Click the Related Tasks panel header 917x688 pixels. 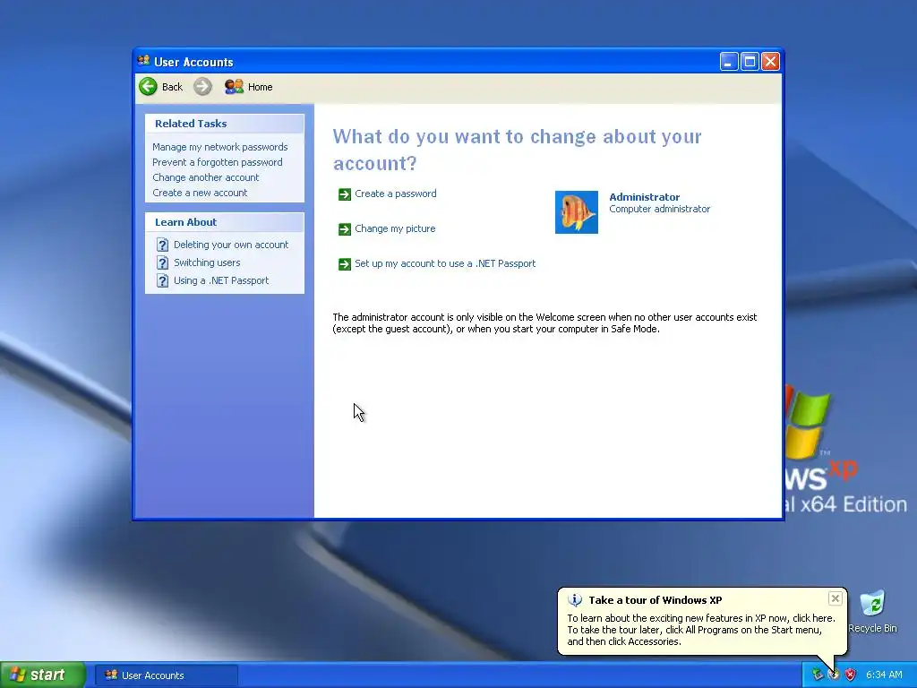click(x=225, y=124)
